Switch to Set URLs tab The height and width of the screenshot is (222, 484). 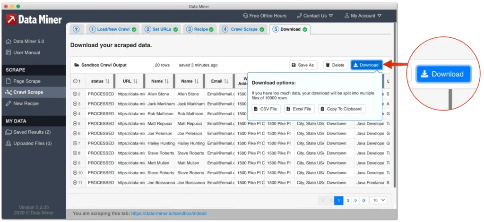(161, 29)
